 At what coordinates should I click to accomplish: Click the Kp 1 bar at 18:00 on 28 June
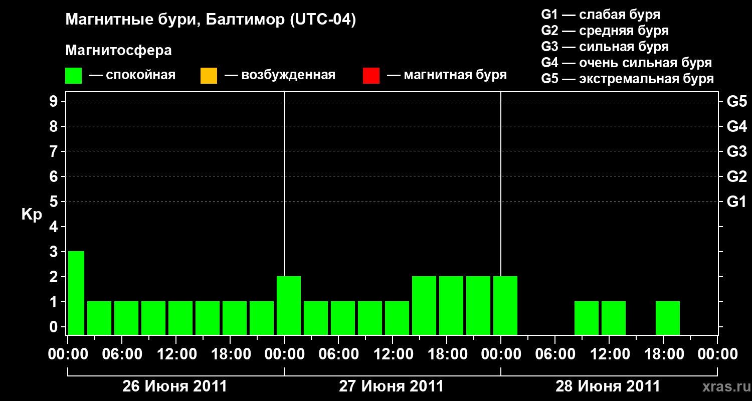pos(668,318)
